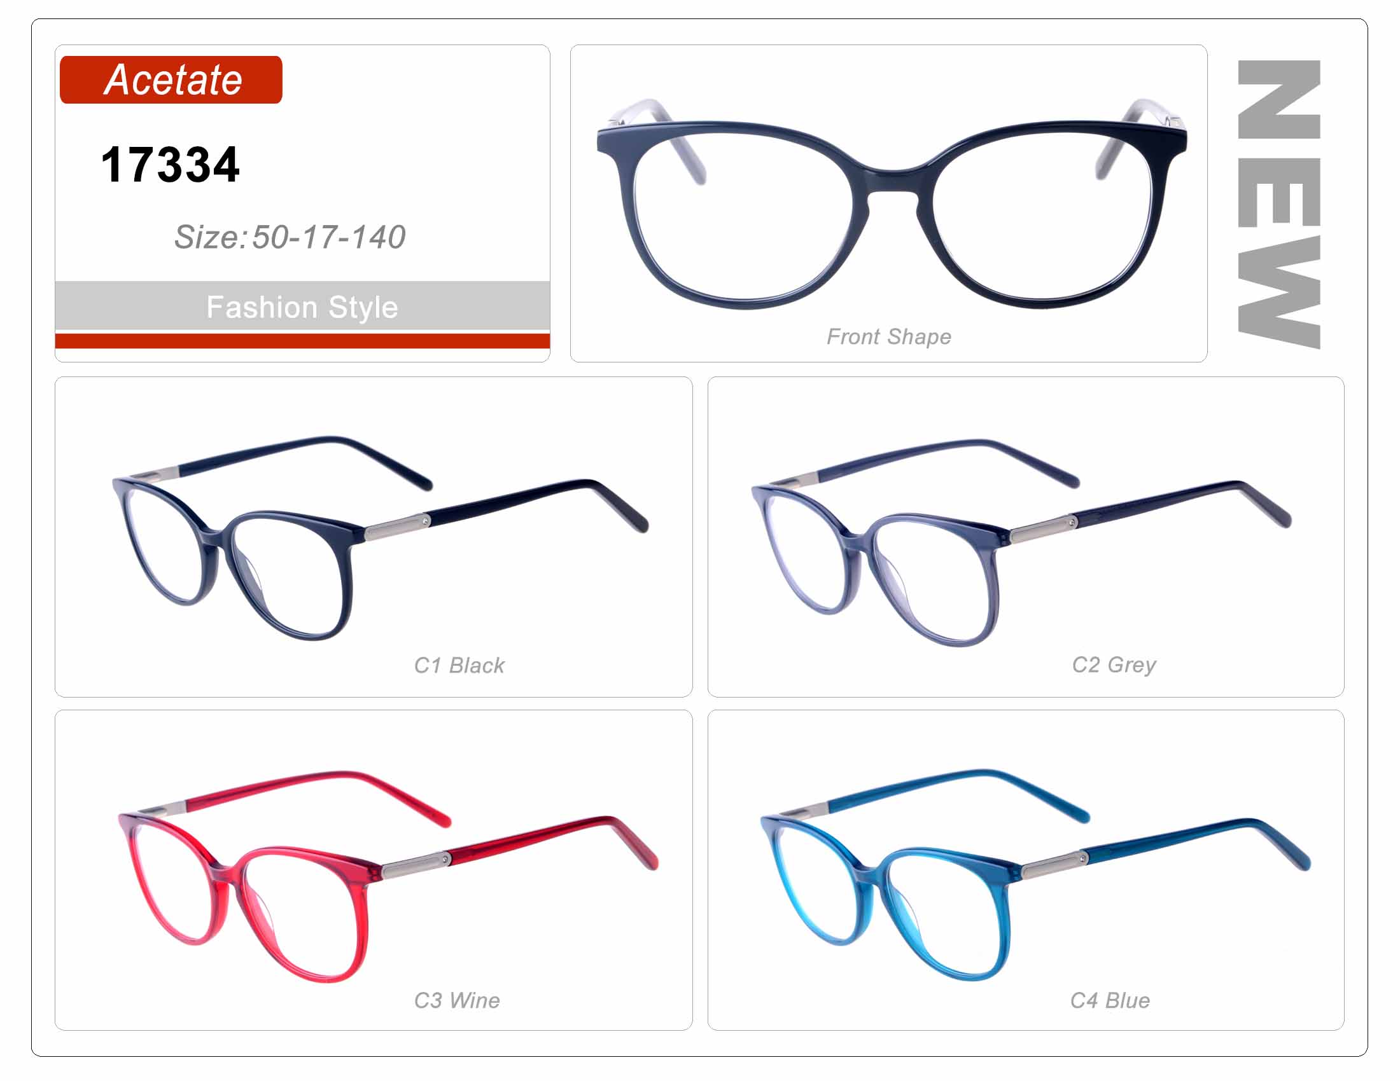Image resolution: width=1400 pixels, height=1081 pixels.
Task: Click the grey Fashion Style banner
Action: click(302, 306)
